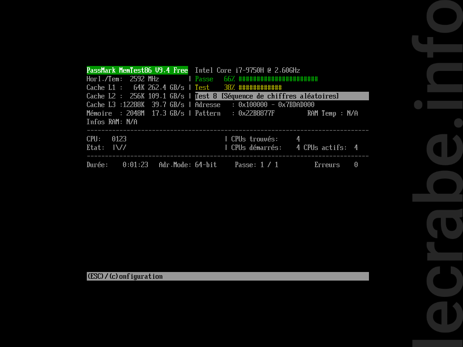Image resolution: width=463 pixels, height=347 pixels.
Task: Click the green Passe 66% progress bar
Action: point(256,79)
